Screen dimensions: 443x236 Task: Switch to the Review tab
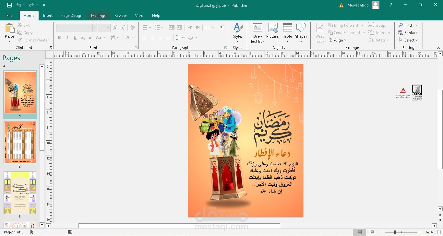click(x=120, y=16)
